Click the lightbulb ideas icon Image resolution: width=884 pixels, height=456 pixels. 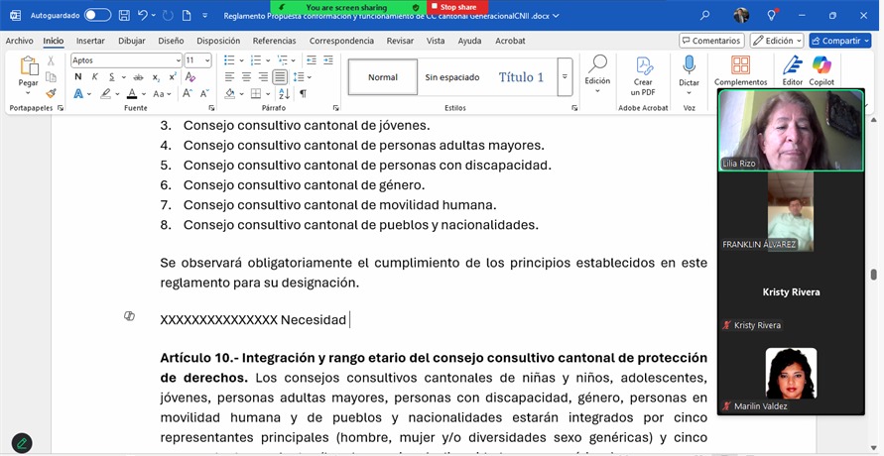(772, 15)
